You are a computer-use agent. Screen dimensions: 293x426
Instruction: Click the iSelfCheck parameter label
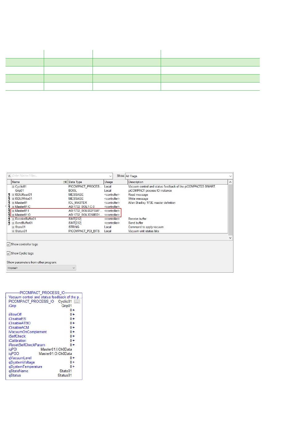pyautogui.click(x=17, y=336)
